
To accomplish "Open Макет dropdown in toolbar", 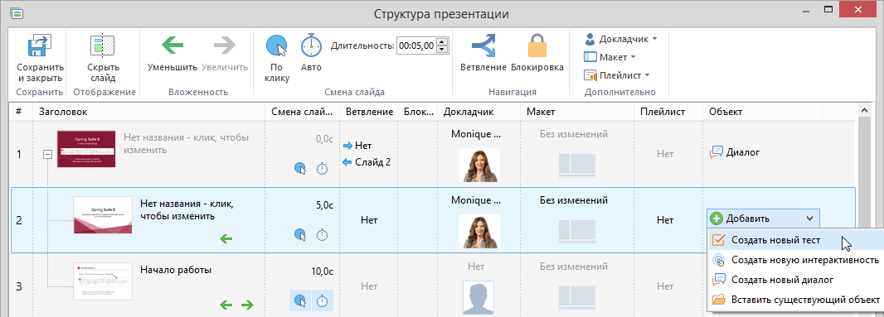I will click(610, 57).
